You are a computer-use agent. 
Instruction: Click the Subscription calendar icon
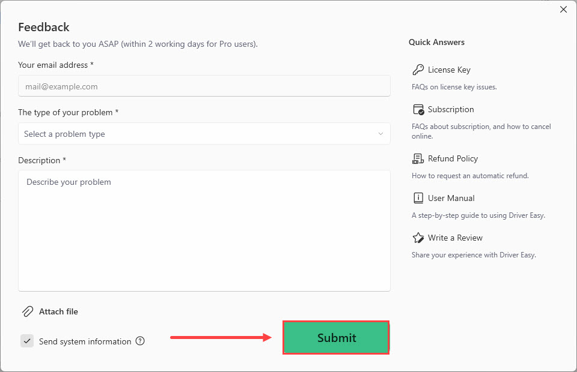(418, 109)
